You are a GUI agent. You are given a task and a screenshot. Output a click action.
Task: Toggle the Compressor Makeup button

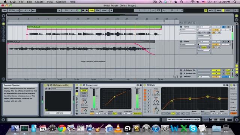pyautogui.click(x=137, y=113)
